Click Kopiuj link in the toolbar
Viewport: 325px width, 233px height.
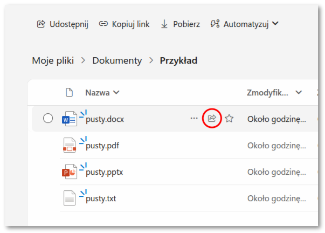[125, 24]
